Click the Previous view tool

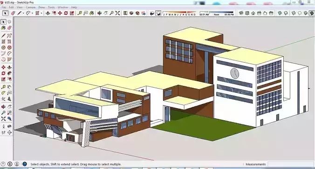tap(9, 119)
